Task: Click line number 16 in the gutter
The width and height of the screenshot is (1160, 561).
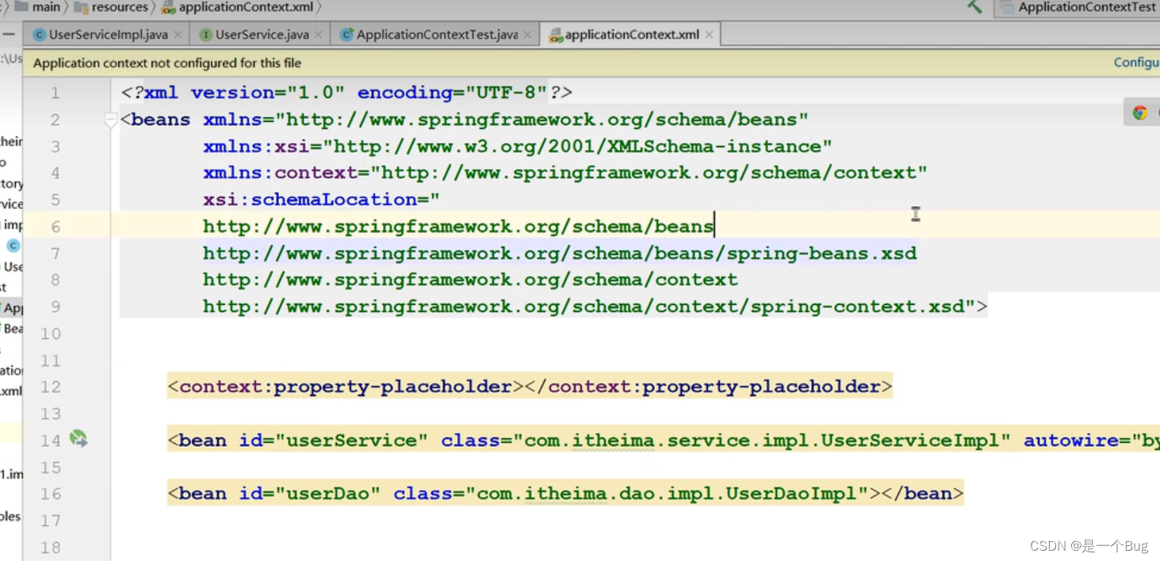Action: pos(51,494)
